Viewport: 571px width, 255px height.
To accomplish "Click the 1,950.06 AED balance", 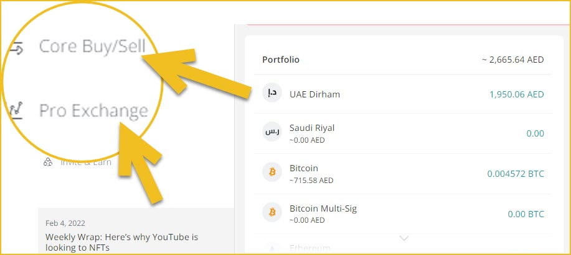I will pyautogui.click(x=516, y=94).
